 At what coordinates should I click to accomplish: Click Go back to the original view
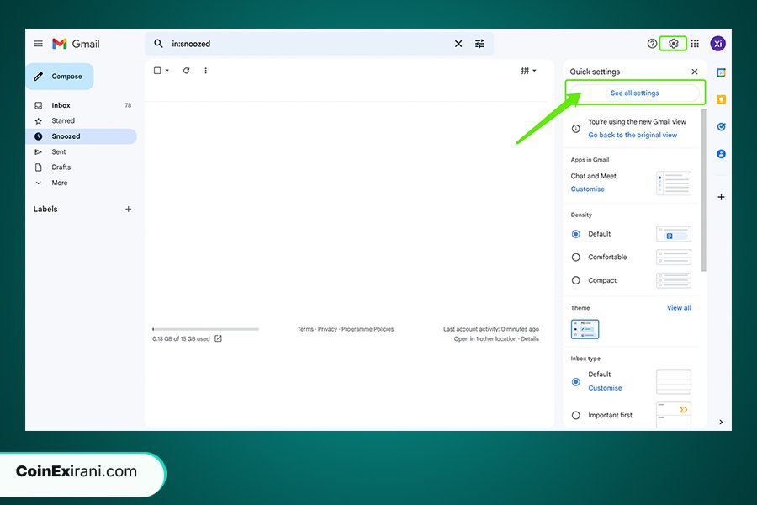pyautogui.click(x=633, y=135)
